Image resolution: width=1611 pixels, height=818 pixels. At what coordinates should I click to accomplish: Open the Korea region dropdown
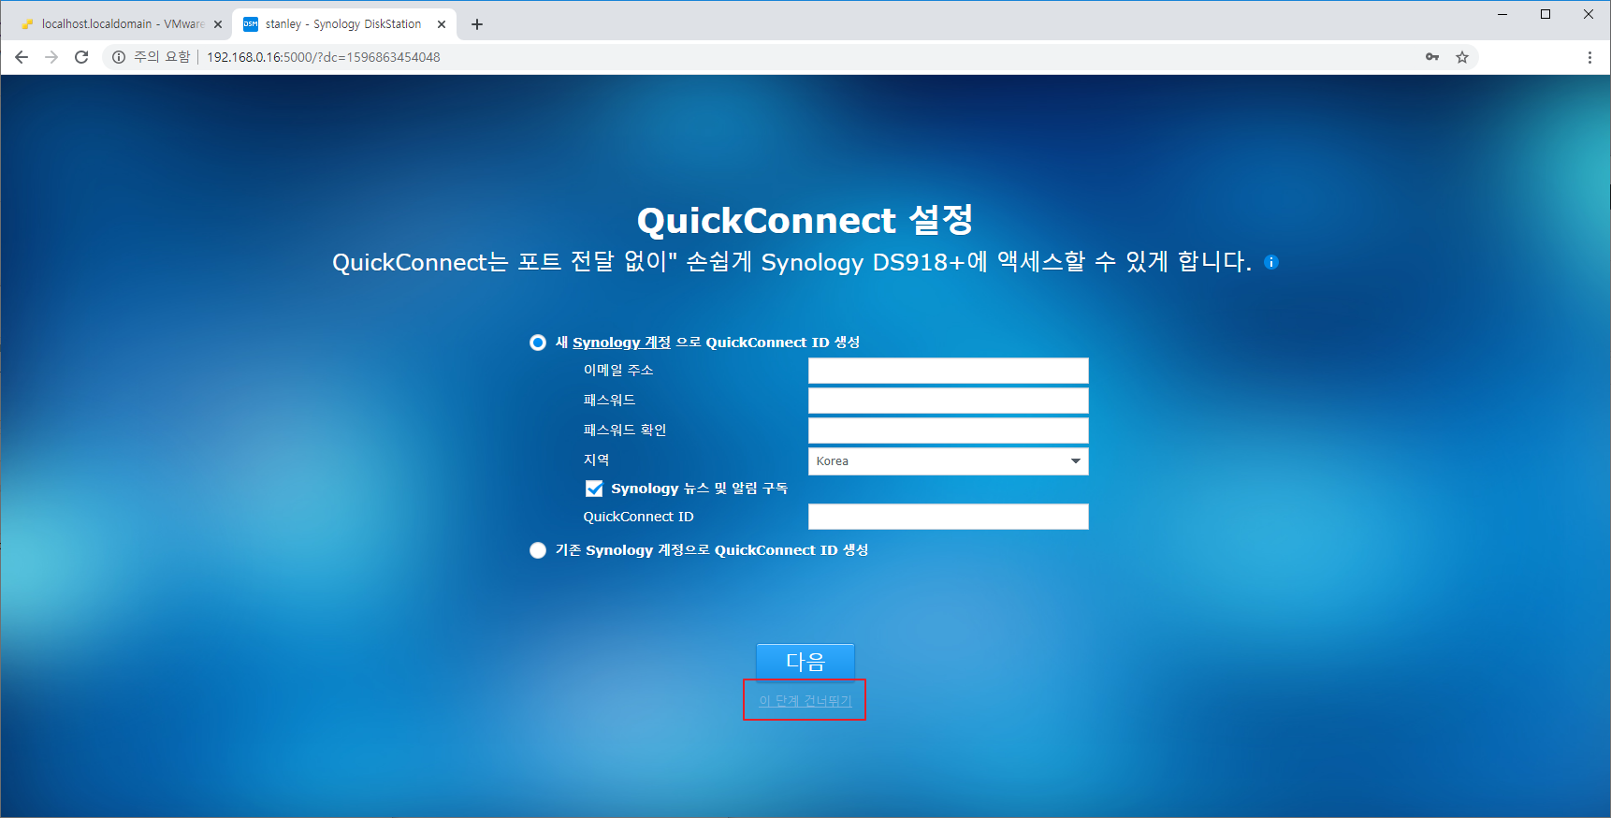948,461
